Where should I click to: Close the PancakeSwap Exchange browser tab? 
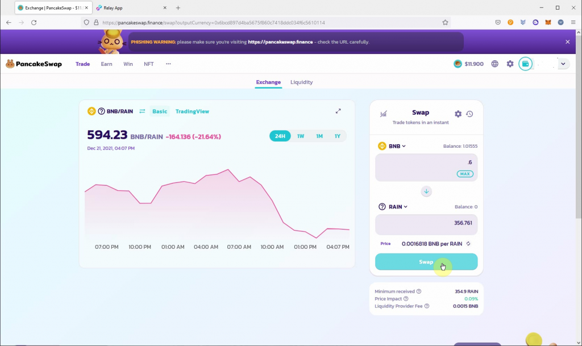coord(86,8)
